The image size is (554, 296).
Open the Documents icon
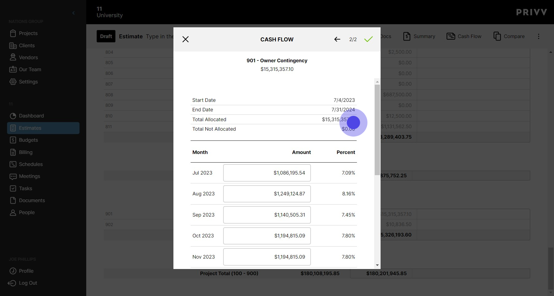13,200
